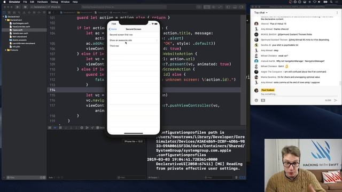Image resolution: width=342 pixels, height=192 pixels.
Task: Open the memory graph debugger icon
Action: click(x=87, y=127)
